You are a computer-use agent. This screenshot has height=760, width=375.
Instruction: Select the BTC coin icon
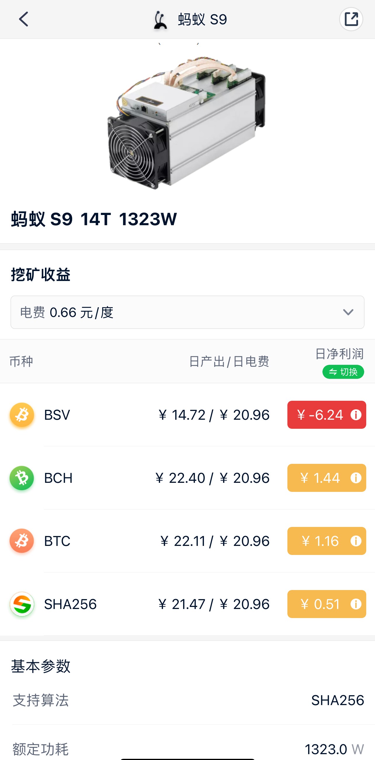[22, 541]
